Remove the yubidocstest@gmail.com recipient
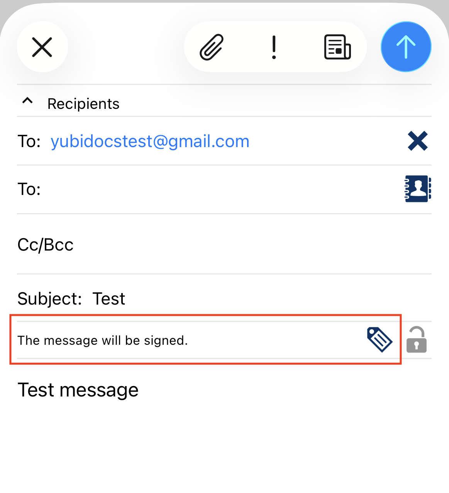The width and height of the screenshot is (449, 493). point(417,141)
